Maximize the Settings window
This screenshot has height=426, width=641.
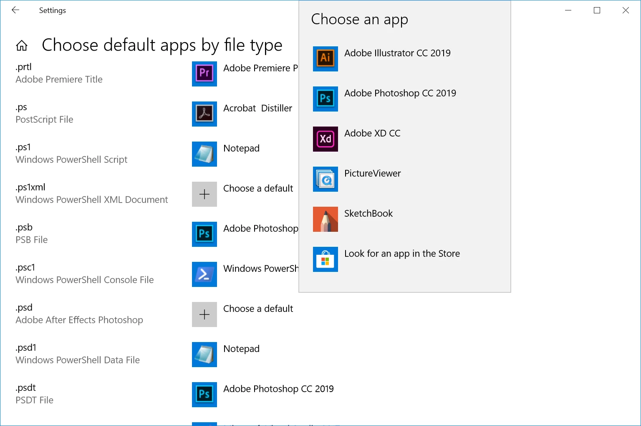click(597, 10)
